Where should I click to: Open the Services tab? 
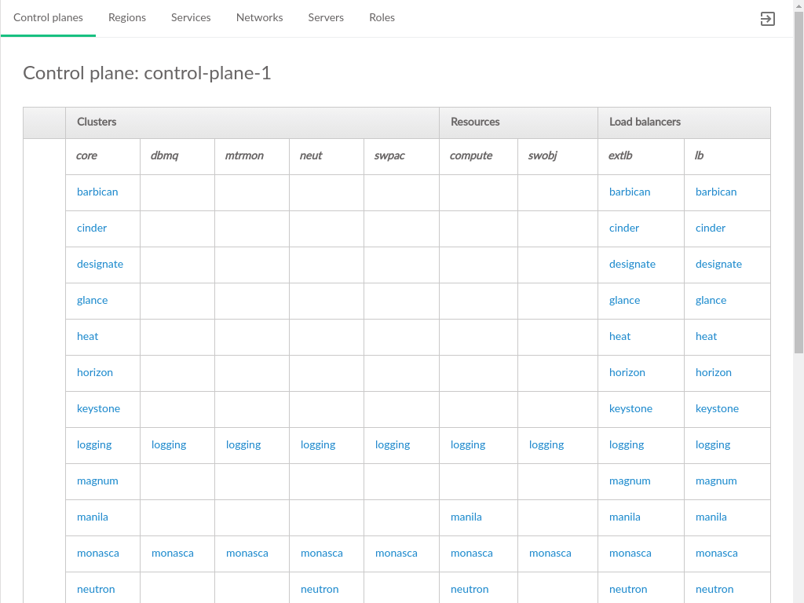click(191, 17)
